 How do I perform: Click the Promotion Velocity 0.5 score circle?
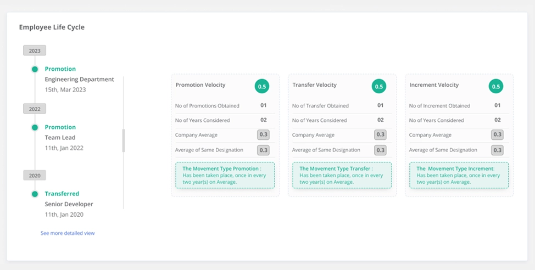click(x=261, y=86)
